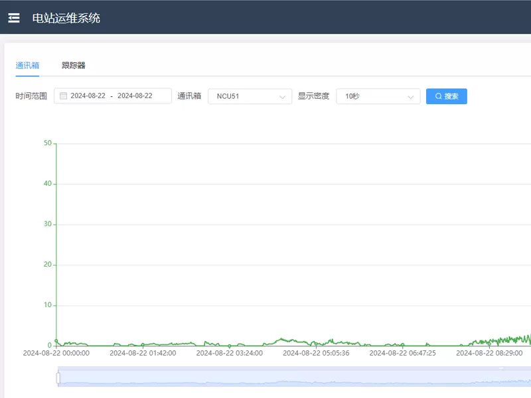The height and width of the screenshot is (398, 531).
Task: Switch to the 通讯箱 tab
Action: (27, 65)
